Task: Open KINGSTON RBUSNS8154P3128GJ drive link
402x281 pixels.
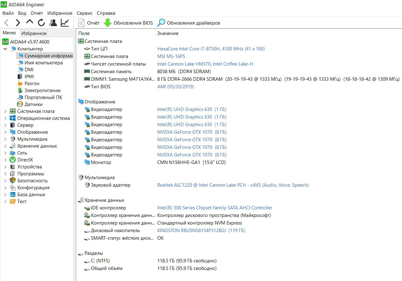Action: (x=201, y=231)
